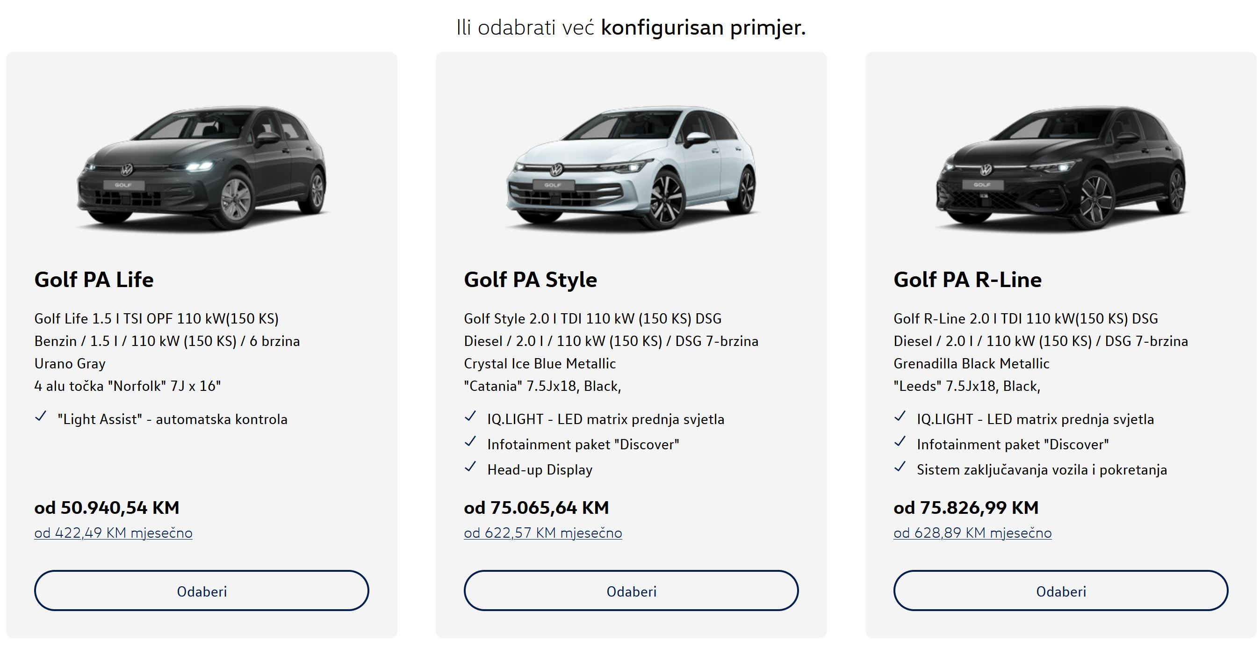Click checkmark next to Style's Infotainment paket Discover
The width and height of the screenshot is (1260, 648).
click(x=470, y=442)
